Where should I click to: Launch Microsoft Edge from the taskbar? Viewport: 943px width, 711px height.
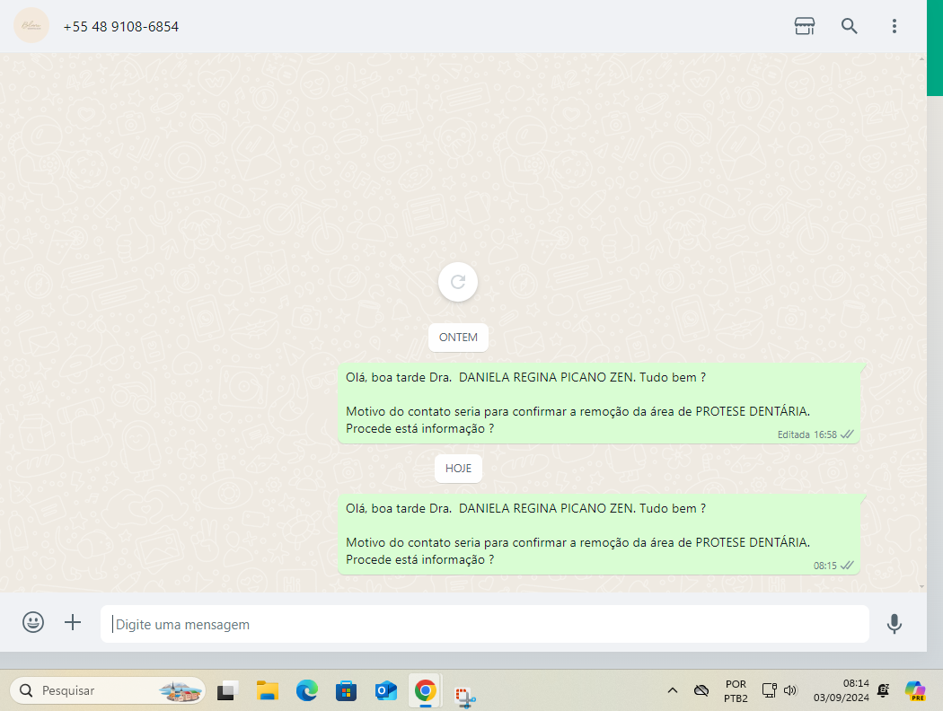[307, 691]
